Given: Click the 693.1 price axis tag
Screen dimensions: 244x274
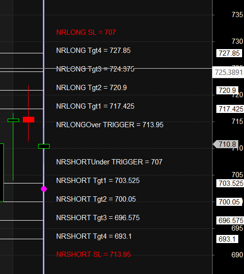Looking at the screenshot, I should point(227,239).
